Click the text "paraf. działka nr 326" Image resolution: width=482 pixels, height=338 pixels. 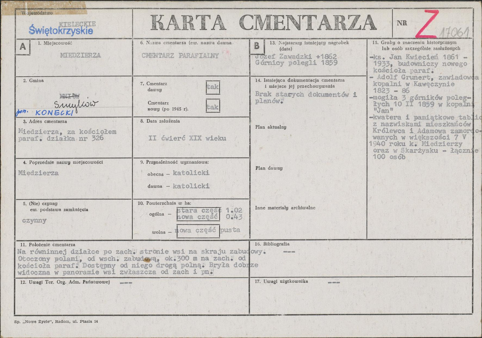(61, 138)
